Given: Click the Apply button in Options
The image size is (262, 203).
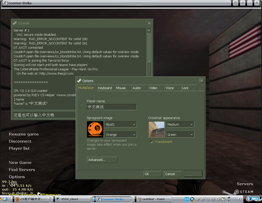Looking at the screenshot, I should click(x=193, y=174).
